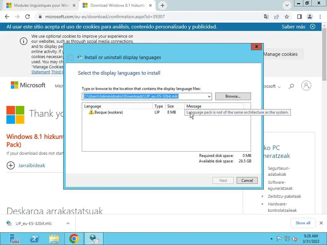Open the Chrome profile avatar menu
This screenshot has height=245, width=327.
click(x=310, y=17)
